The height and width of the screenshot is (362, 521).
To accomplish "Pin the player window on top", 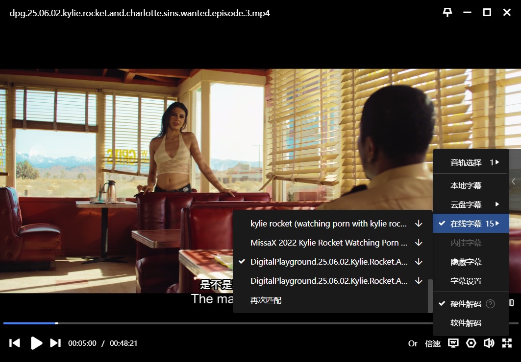I will click(447, 13).
